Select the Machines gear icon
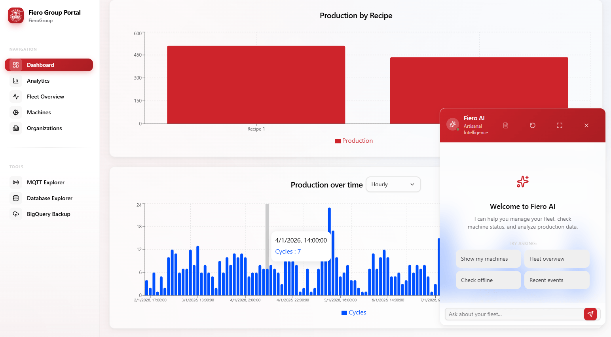Screen dimensions: 611x337 (15, 112)
